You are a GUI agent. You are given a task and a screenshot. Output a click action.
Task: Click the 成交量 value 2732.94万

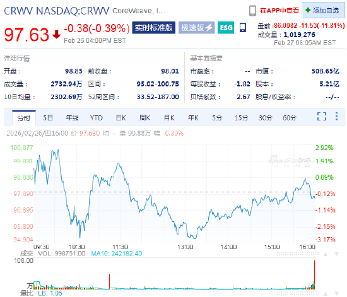pyautogui.click(x=66, y=84)
